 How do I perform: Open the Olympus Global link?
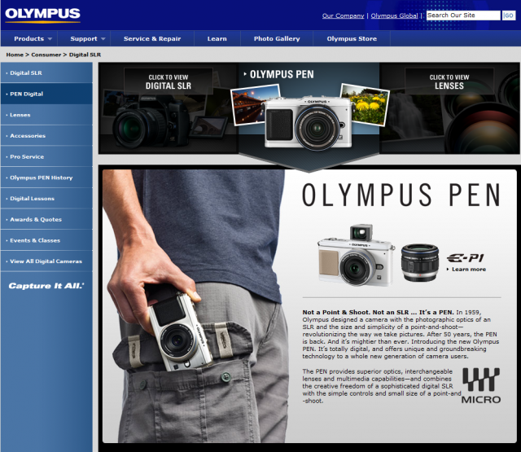click(x=394, y=15)
